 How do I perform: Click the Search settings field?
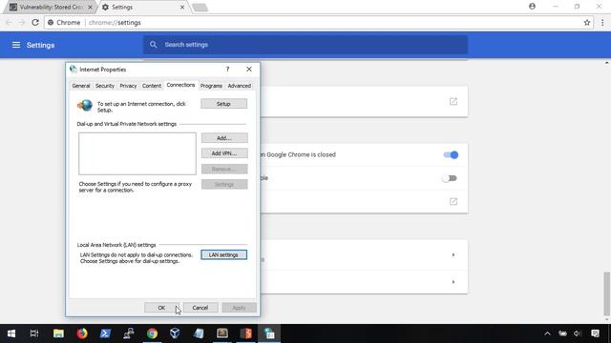click(305, 45)
